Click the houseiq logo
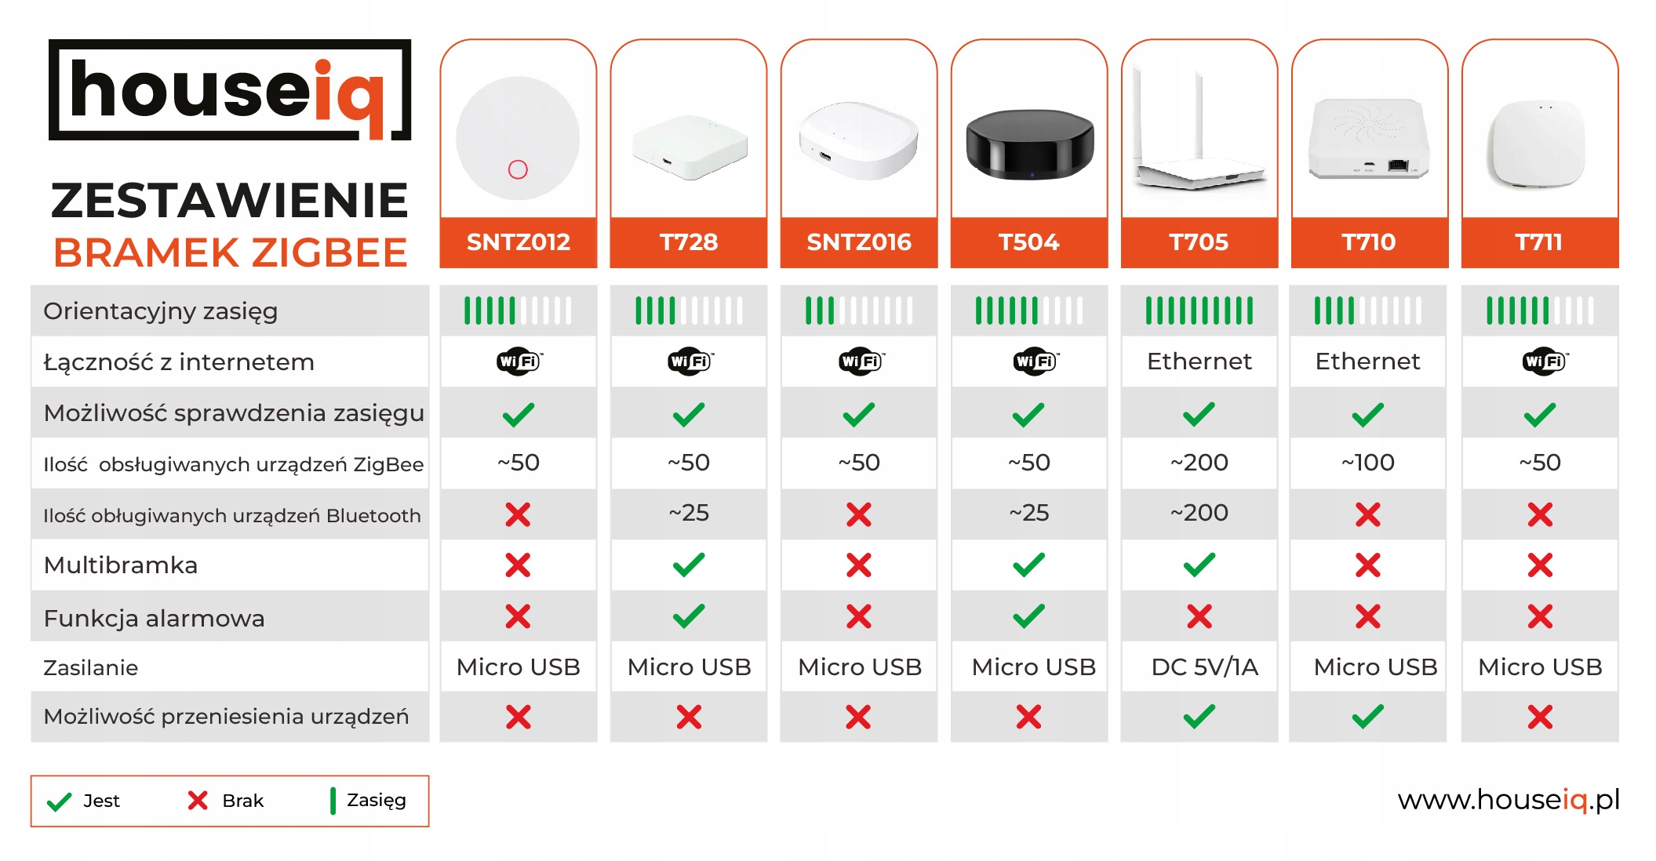This screenshot has height=861, width=1656. [x=229, y=91]
